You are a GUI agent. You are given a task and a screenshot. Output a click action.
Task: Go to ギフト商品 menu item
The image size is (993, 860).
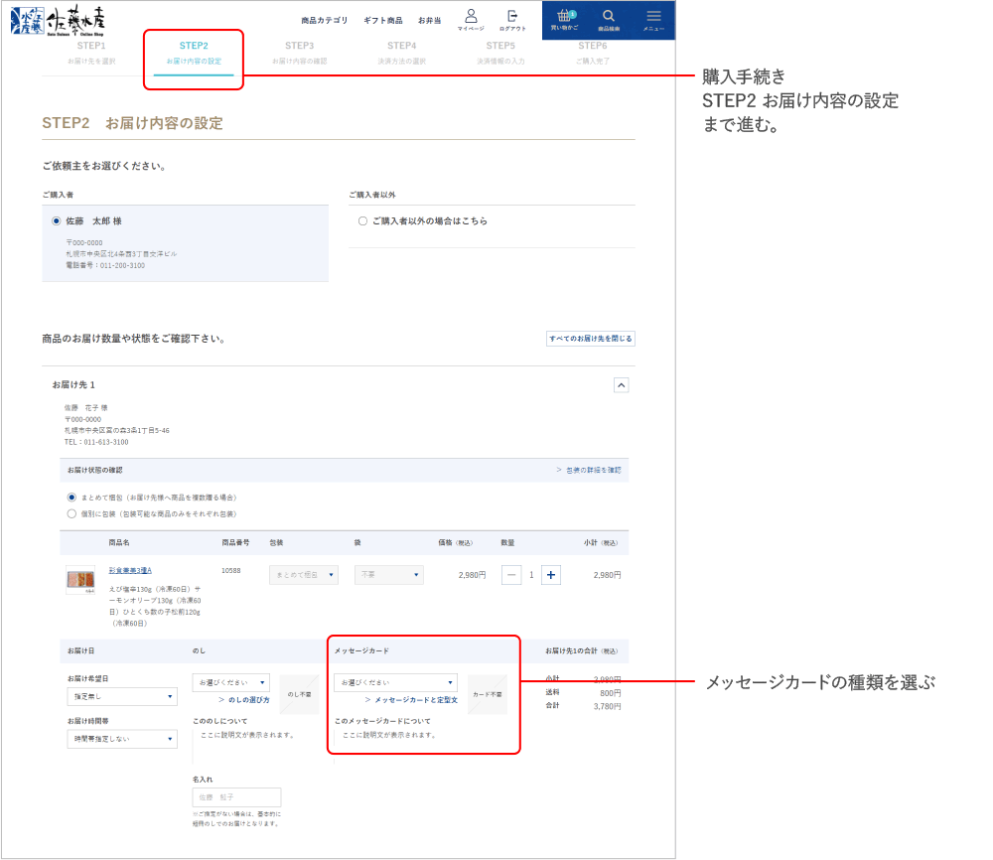(x=383, y=20)
